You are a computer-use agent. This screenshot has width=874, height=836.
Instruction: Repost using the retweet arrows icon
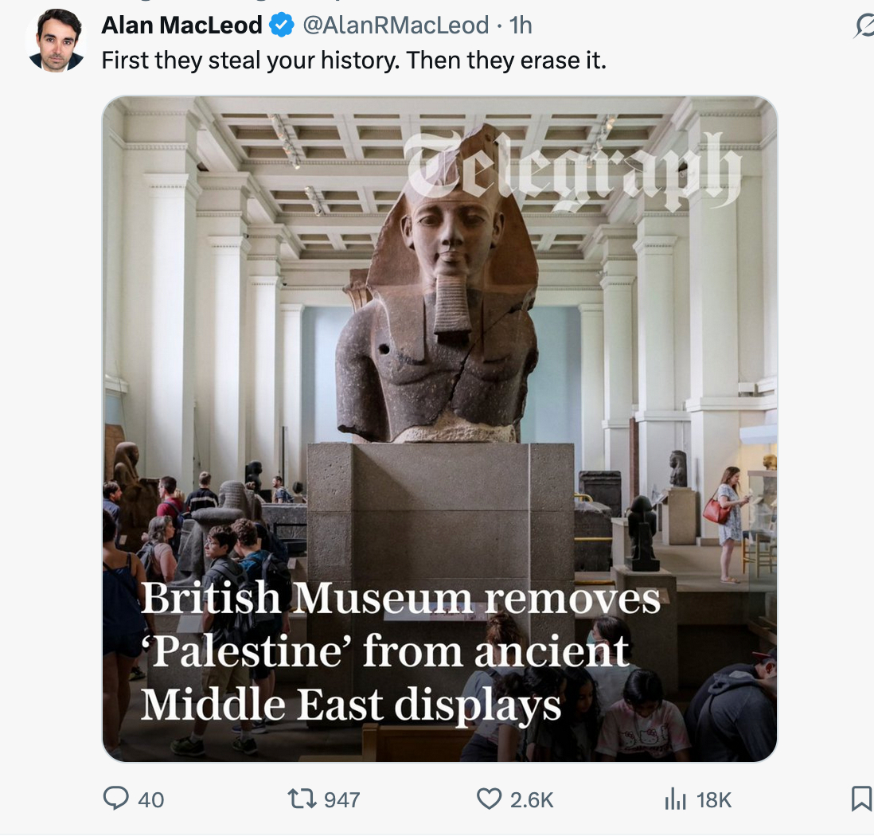coord(302,799)
